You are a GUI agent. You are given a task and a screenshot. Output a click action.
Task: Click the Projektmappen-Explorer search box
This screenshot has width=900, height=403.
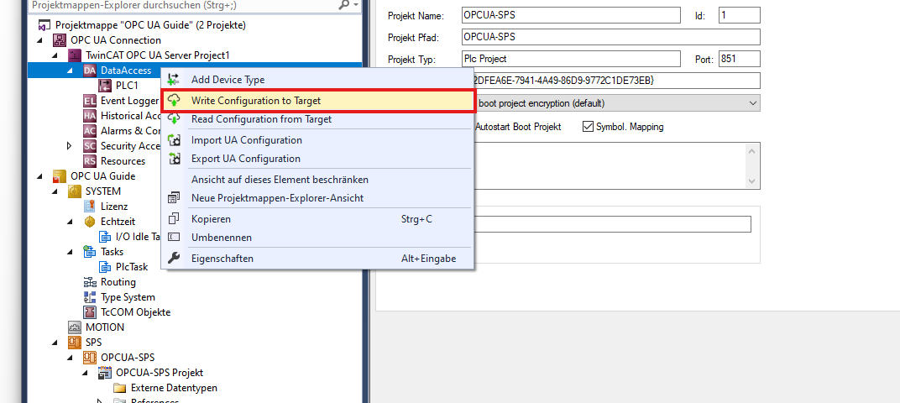[x=181, y=5]
